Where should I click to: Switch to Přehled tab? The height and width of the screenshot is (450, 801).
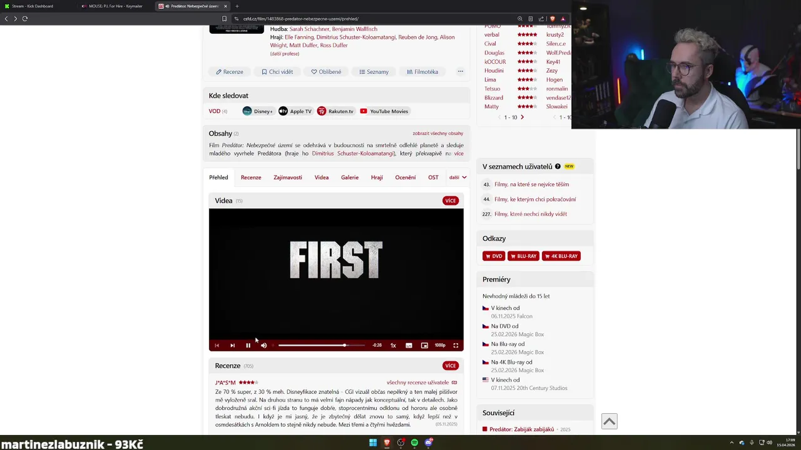(218, 177)
